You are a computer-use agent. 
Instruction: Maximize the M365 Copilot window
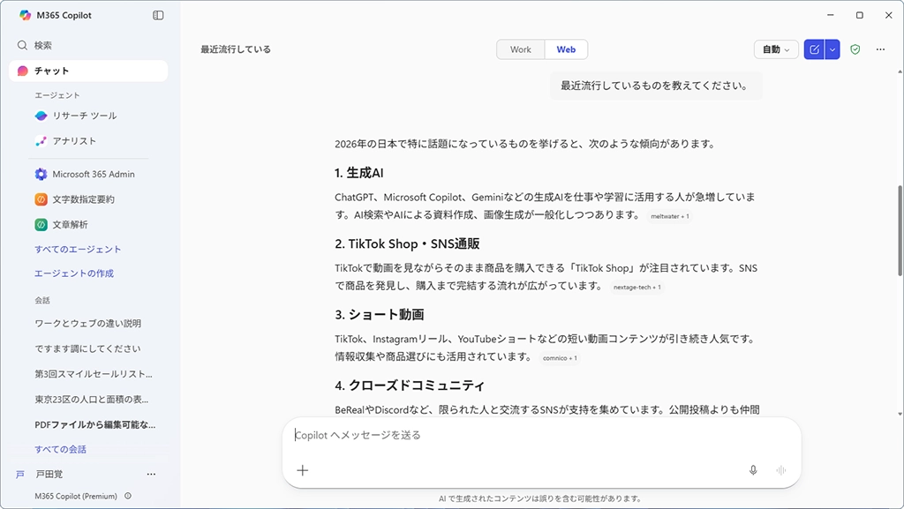(860, 15)
